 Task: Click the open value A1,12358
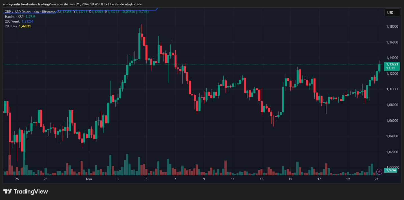pos(65,12)
